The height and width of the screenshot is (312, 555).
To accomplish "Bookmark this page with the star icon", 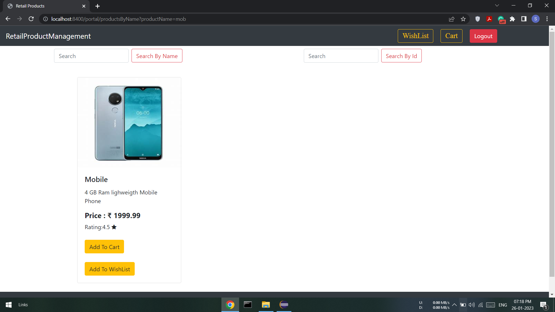I will coord(463,19).
